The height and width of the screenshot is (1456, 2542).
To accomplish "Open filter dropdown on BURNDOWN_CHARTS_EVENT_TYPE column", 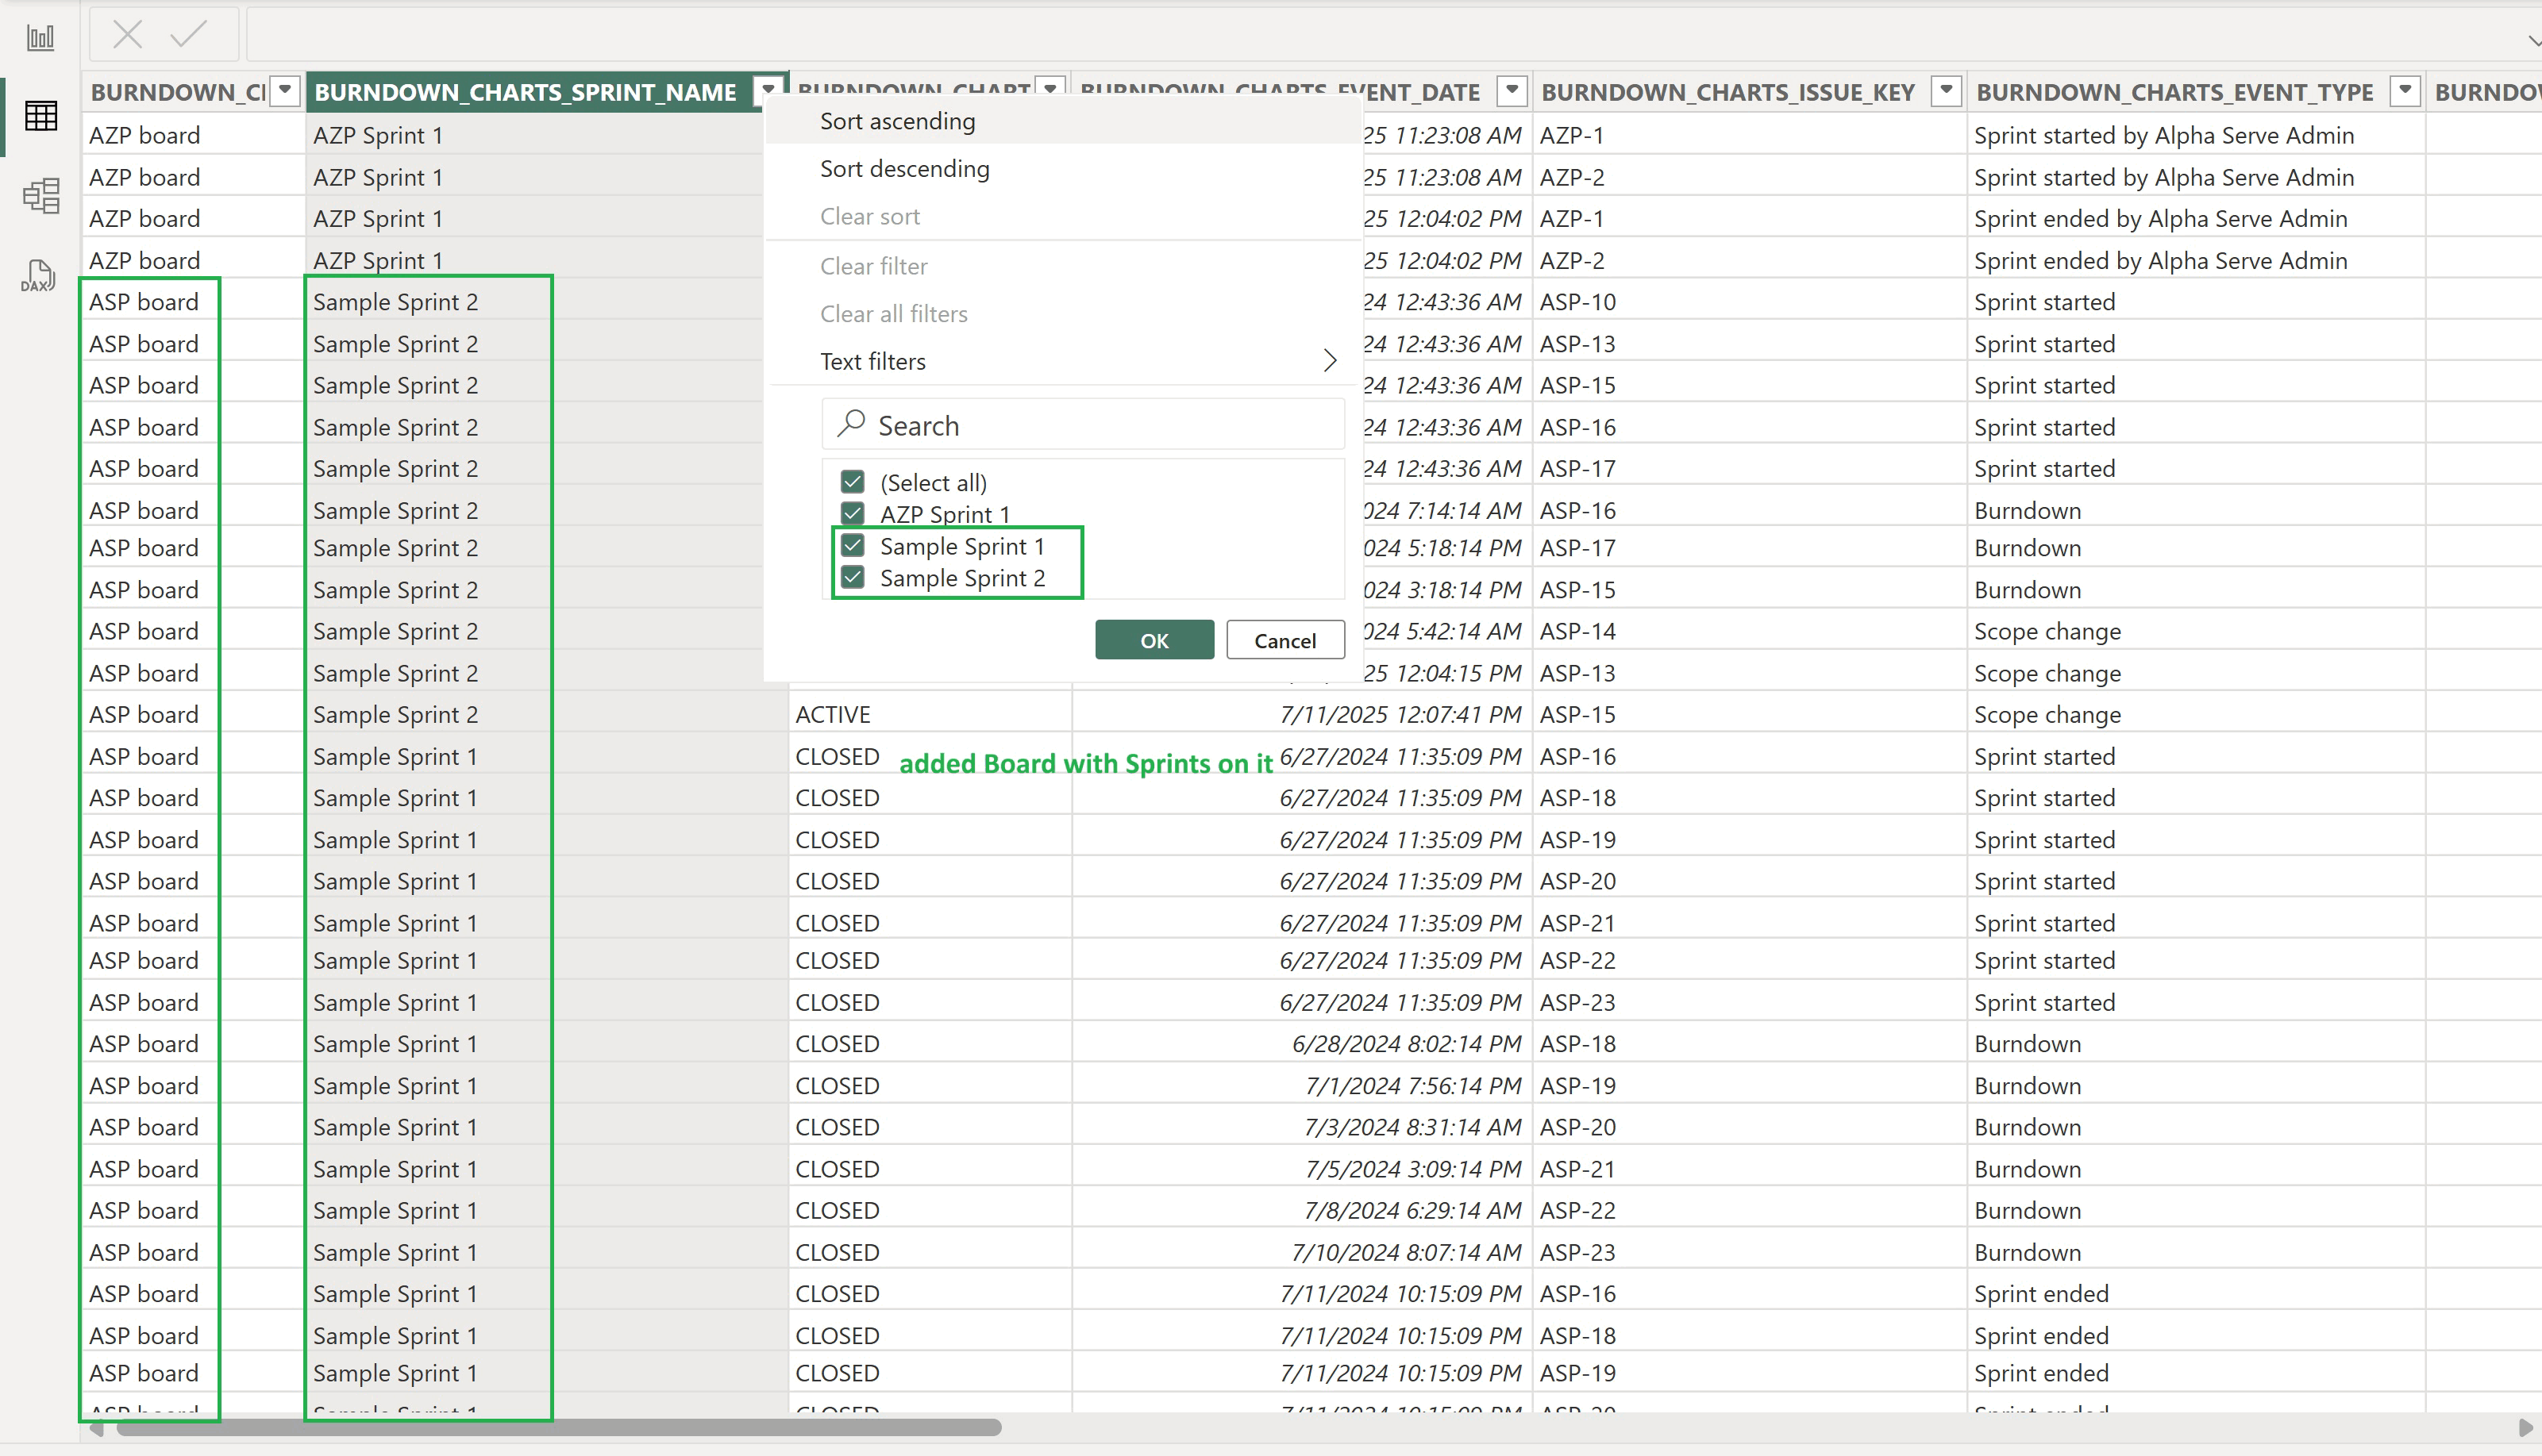I will [x=2404, y=90].
